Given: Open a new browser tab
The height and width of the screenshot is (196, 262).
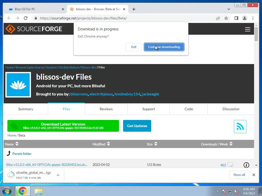Looking at the screenshot, I should tap(134, 9).
